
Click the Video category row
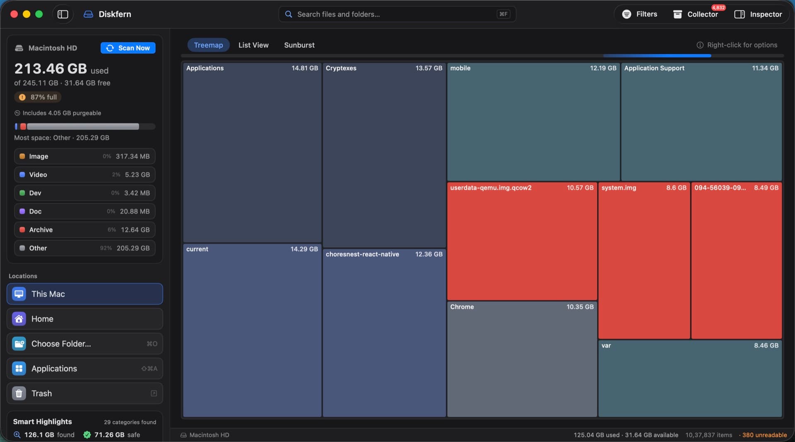tap(85, 175)
